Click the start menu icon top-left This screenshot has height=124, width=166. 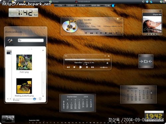[x=5, y=2]
